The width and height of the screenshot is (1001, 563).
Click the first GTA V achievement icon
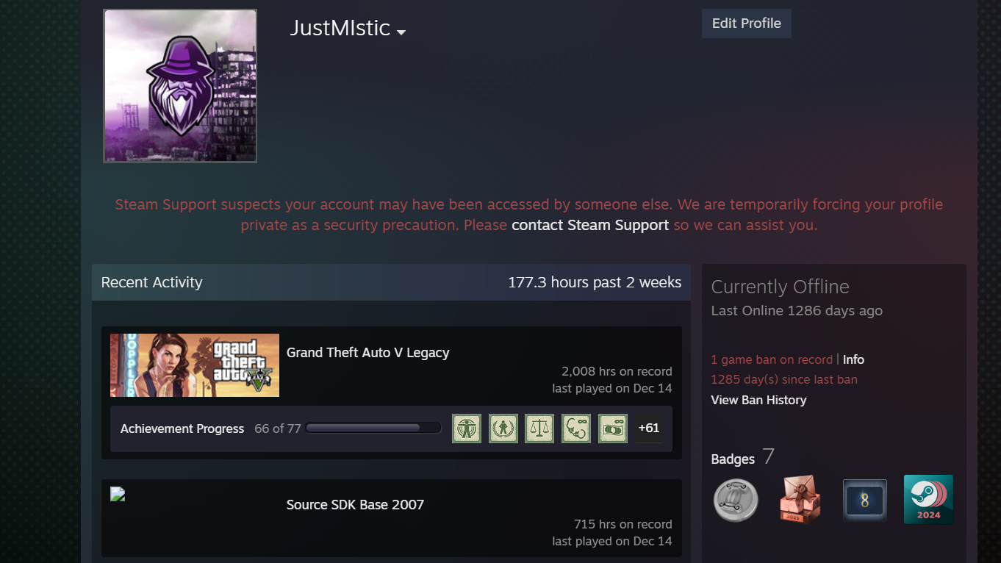click(467, 428)
